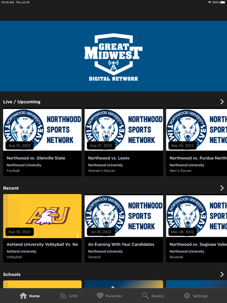
Task: Open the Home tab label
Action: click(34, 296)
